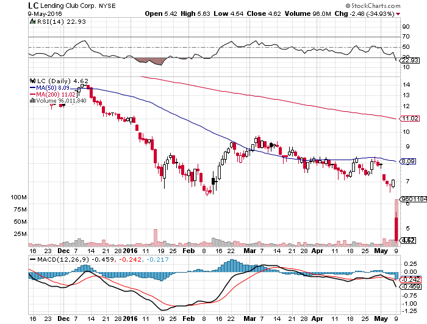Click the 4.62 last price axis tag
This screenshot has width=427, height=324.
click(x=407, y=240)
